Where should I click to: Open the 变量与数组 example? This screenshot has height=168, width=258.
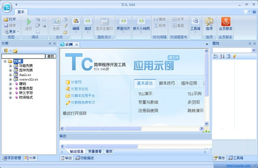[x=148, y=102]
